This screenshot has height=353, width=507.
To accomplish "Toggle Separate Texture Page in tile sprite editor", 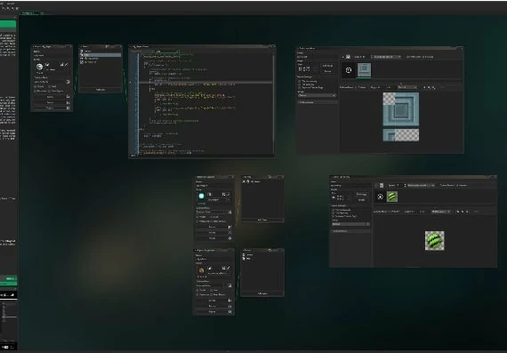I will 299,87.
